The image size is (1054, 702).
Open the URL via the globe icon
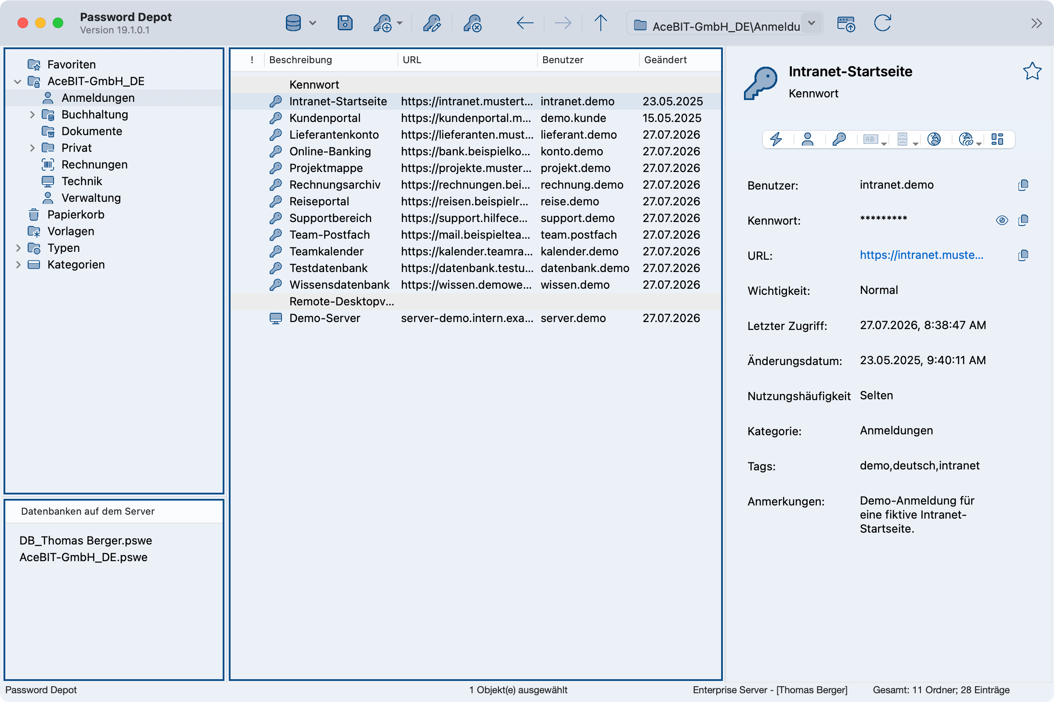pos(934,139)
